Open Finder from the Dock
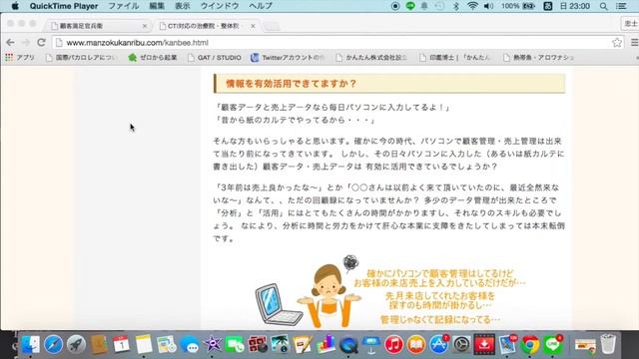 click(31, 345)
